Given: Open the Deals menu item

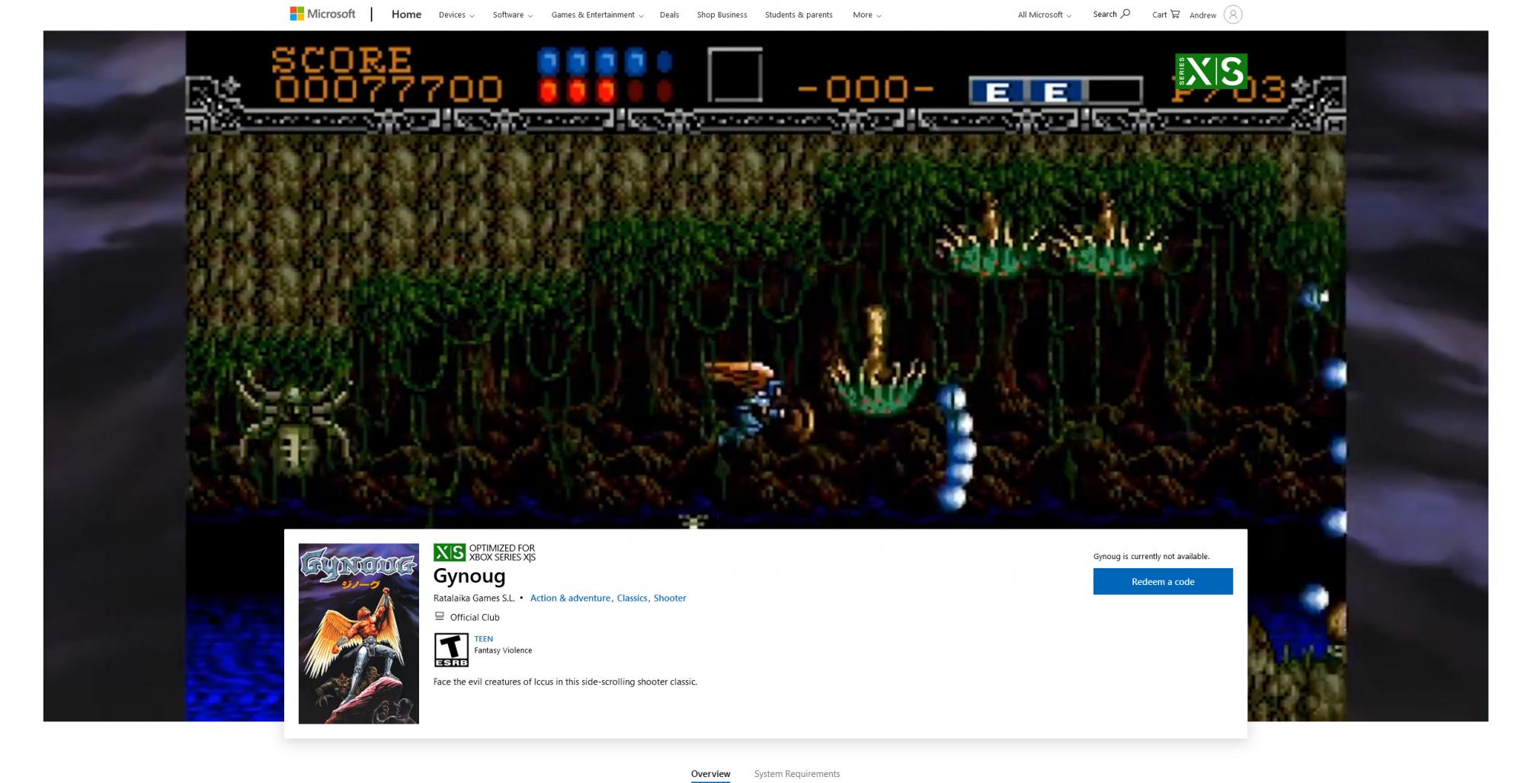Looking at the screenshot, I should [669, 14].
